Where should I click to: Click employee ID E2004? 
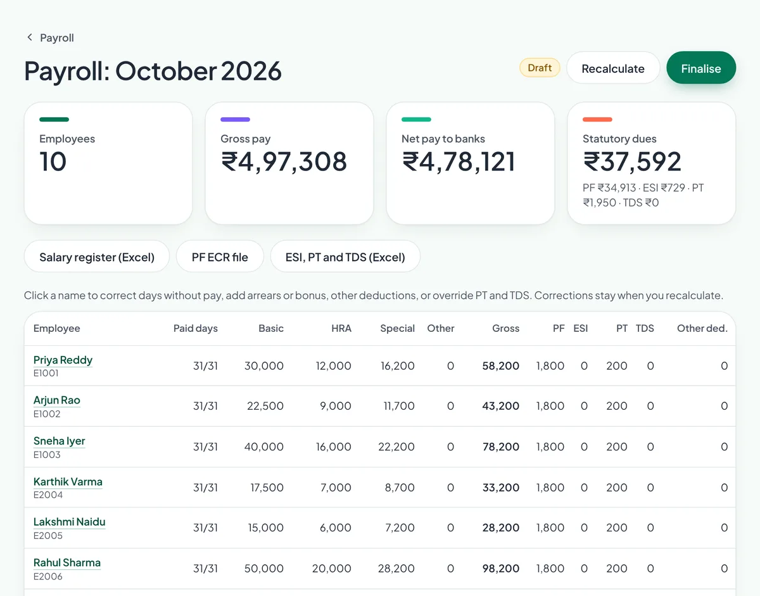48,495
